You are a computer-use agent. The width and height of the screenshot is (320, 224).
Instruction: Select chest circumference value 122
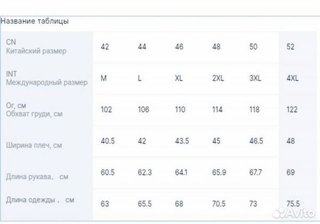pyautogui.click(x=292, y=110)
